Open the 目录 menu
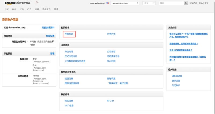215x114 pixels. 7,9
